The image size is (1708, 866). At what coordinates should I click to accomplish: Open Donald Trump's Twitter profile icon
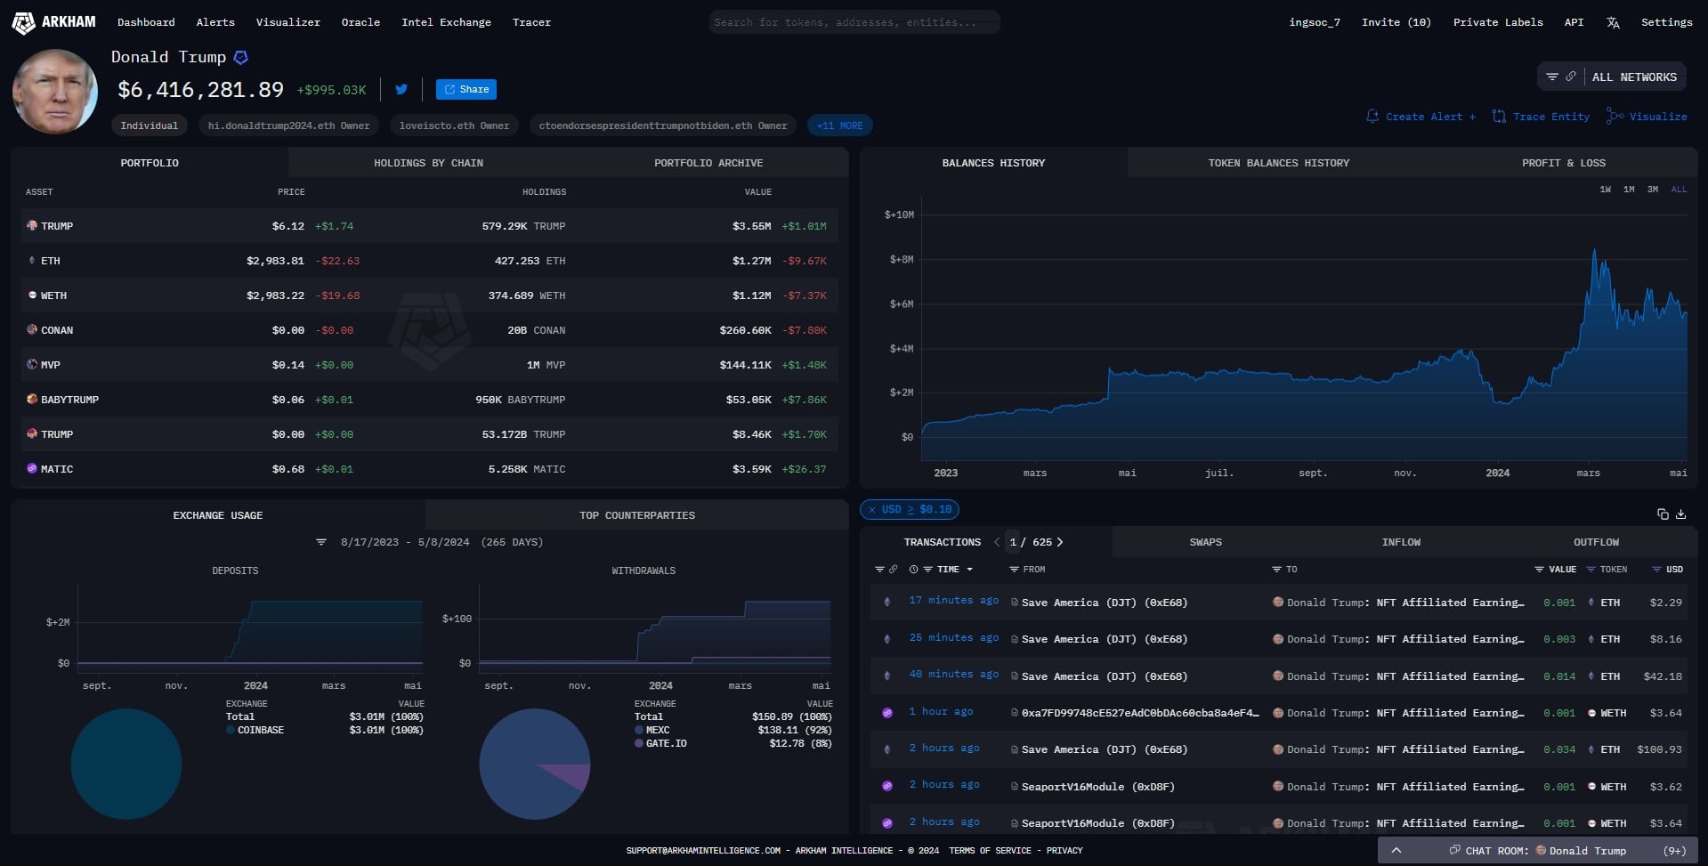[401, 89]
